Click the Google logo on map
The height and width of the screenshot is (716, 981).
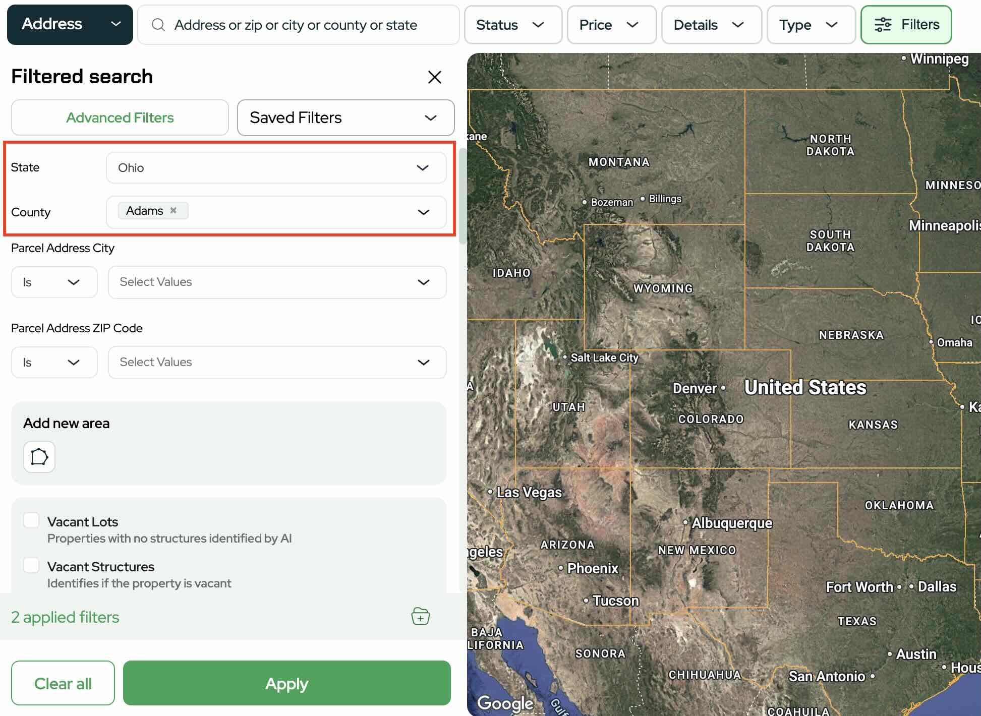tap(505, 702)
